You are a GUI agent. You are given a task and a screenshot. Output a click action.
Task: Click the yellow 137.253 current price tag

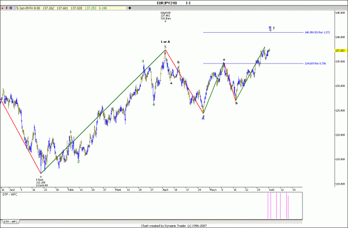340,51
